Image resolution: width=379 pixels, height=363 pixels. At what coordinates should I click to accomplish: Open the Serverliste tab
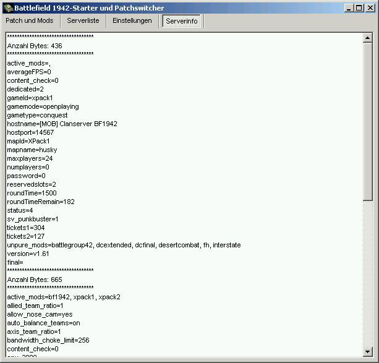[x=83, y=21]
